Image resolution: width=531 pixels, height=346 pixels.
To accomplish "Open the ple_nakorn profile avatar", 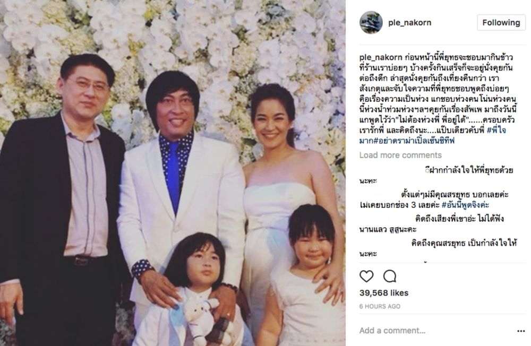I will [371, 23].
